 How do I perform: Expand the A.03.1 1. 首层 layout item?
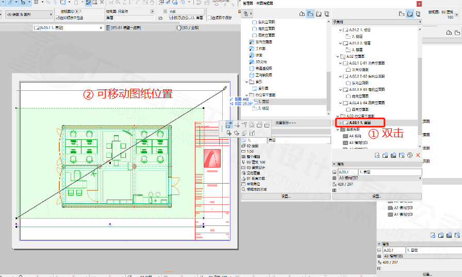[x=340, y=123]
